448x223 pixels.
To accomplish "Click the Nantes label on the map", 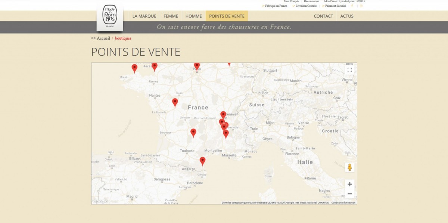I will (155, 96).
